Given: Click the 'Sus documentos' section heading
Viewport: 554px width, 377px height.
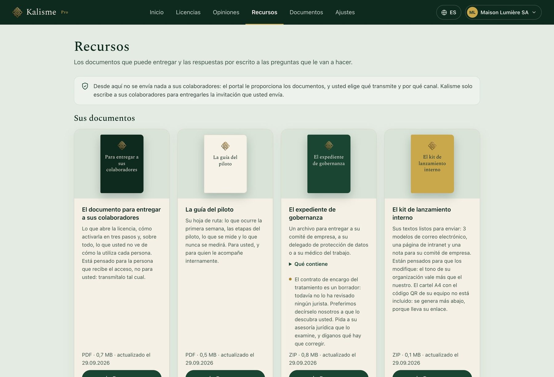Looking at the screenshot, I should (x=104, y=118).
